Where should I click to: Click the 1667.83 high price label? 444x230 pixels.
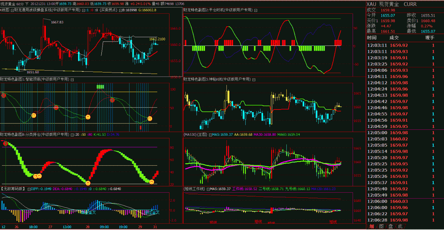57,22
